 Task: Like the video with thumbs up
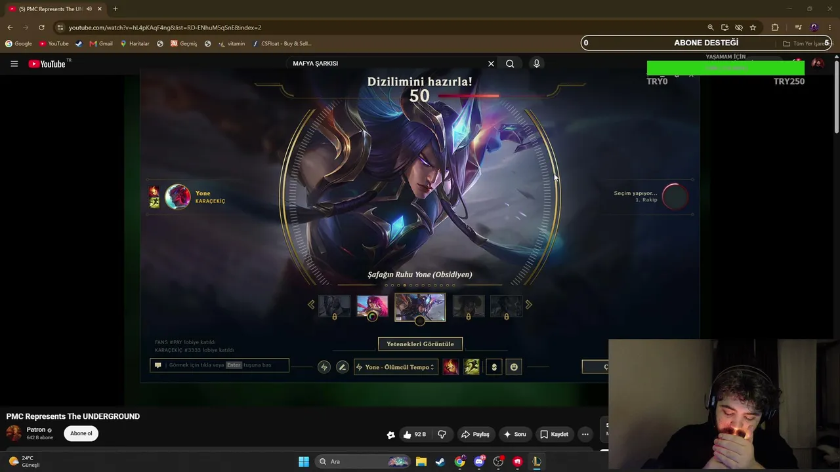[x=414, y=434]
